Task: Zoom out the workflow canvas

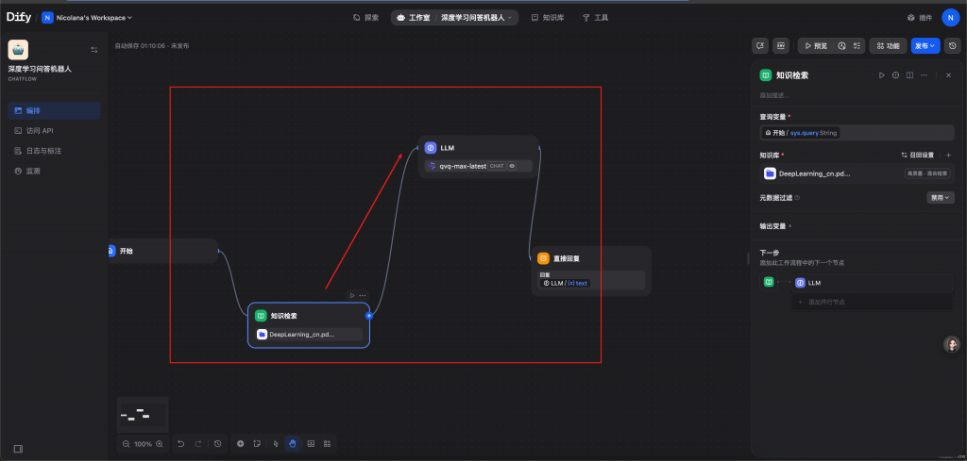Action: (x=127, y=443)
